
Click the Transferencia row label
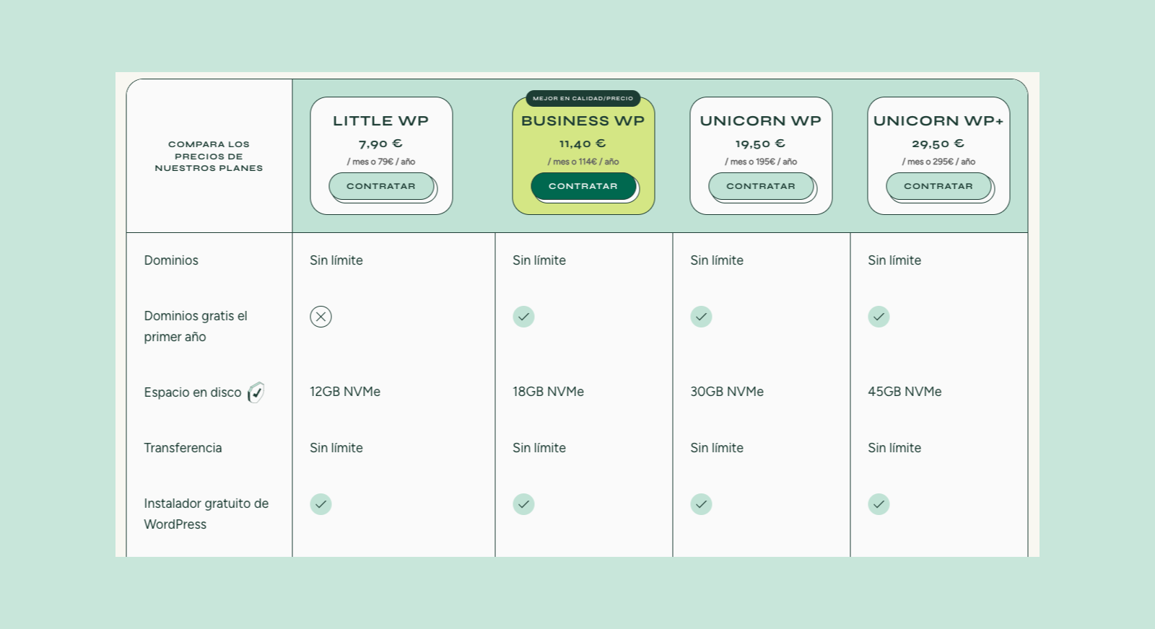click(183, 448)
